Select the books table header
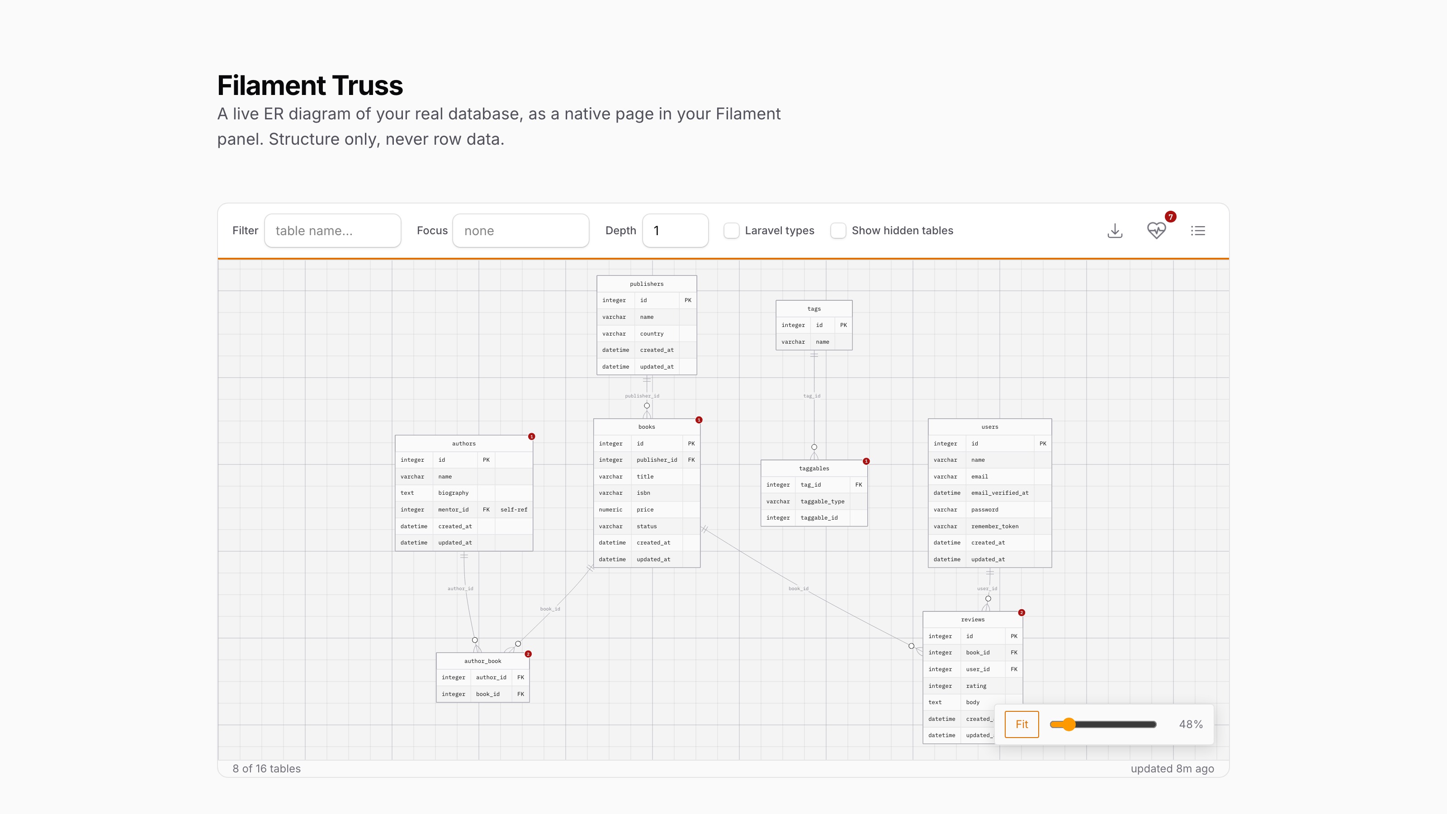This screenshot has height=814, width=1447. pos(647,427)
